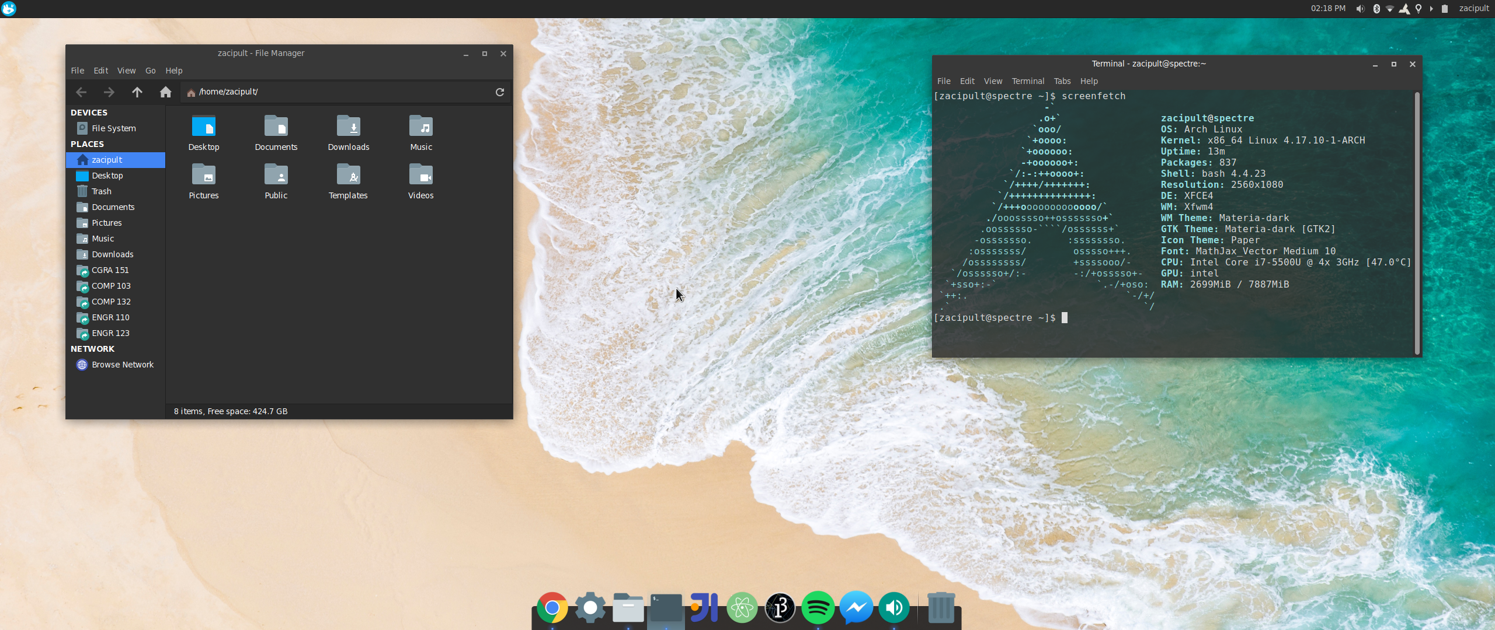Click the 02:18 PM clock

[x=1328, y=8]
